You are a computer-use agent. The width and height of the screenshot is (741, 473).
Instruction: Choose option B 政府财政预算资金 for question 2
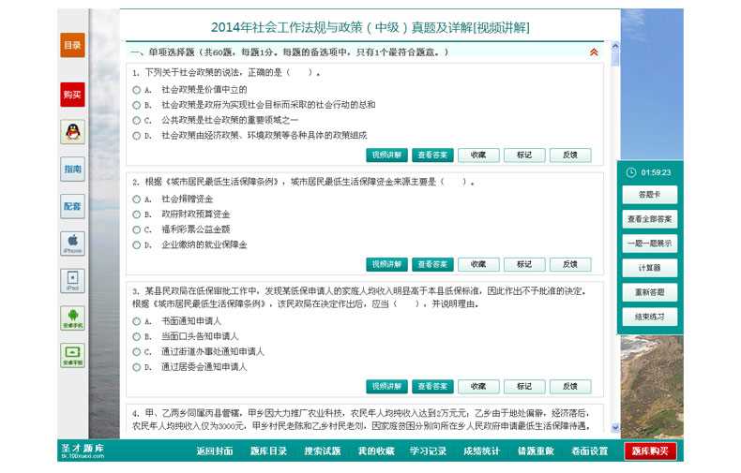(x=136, y=214)
